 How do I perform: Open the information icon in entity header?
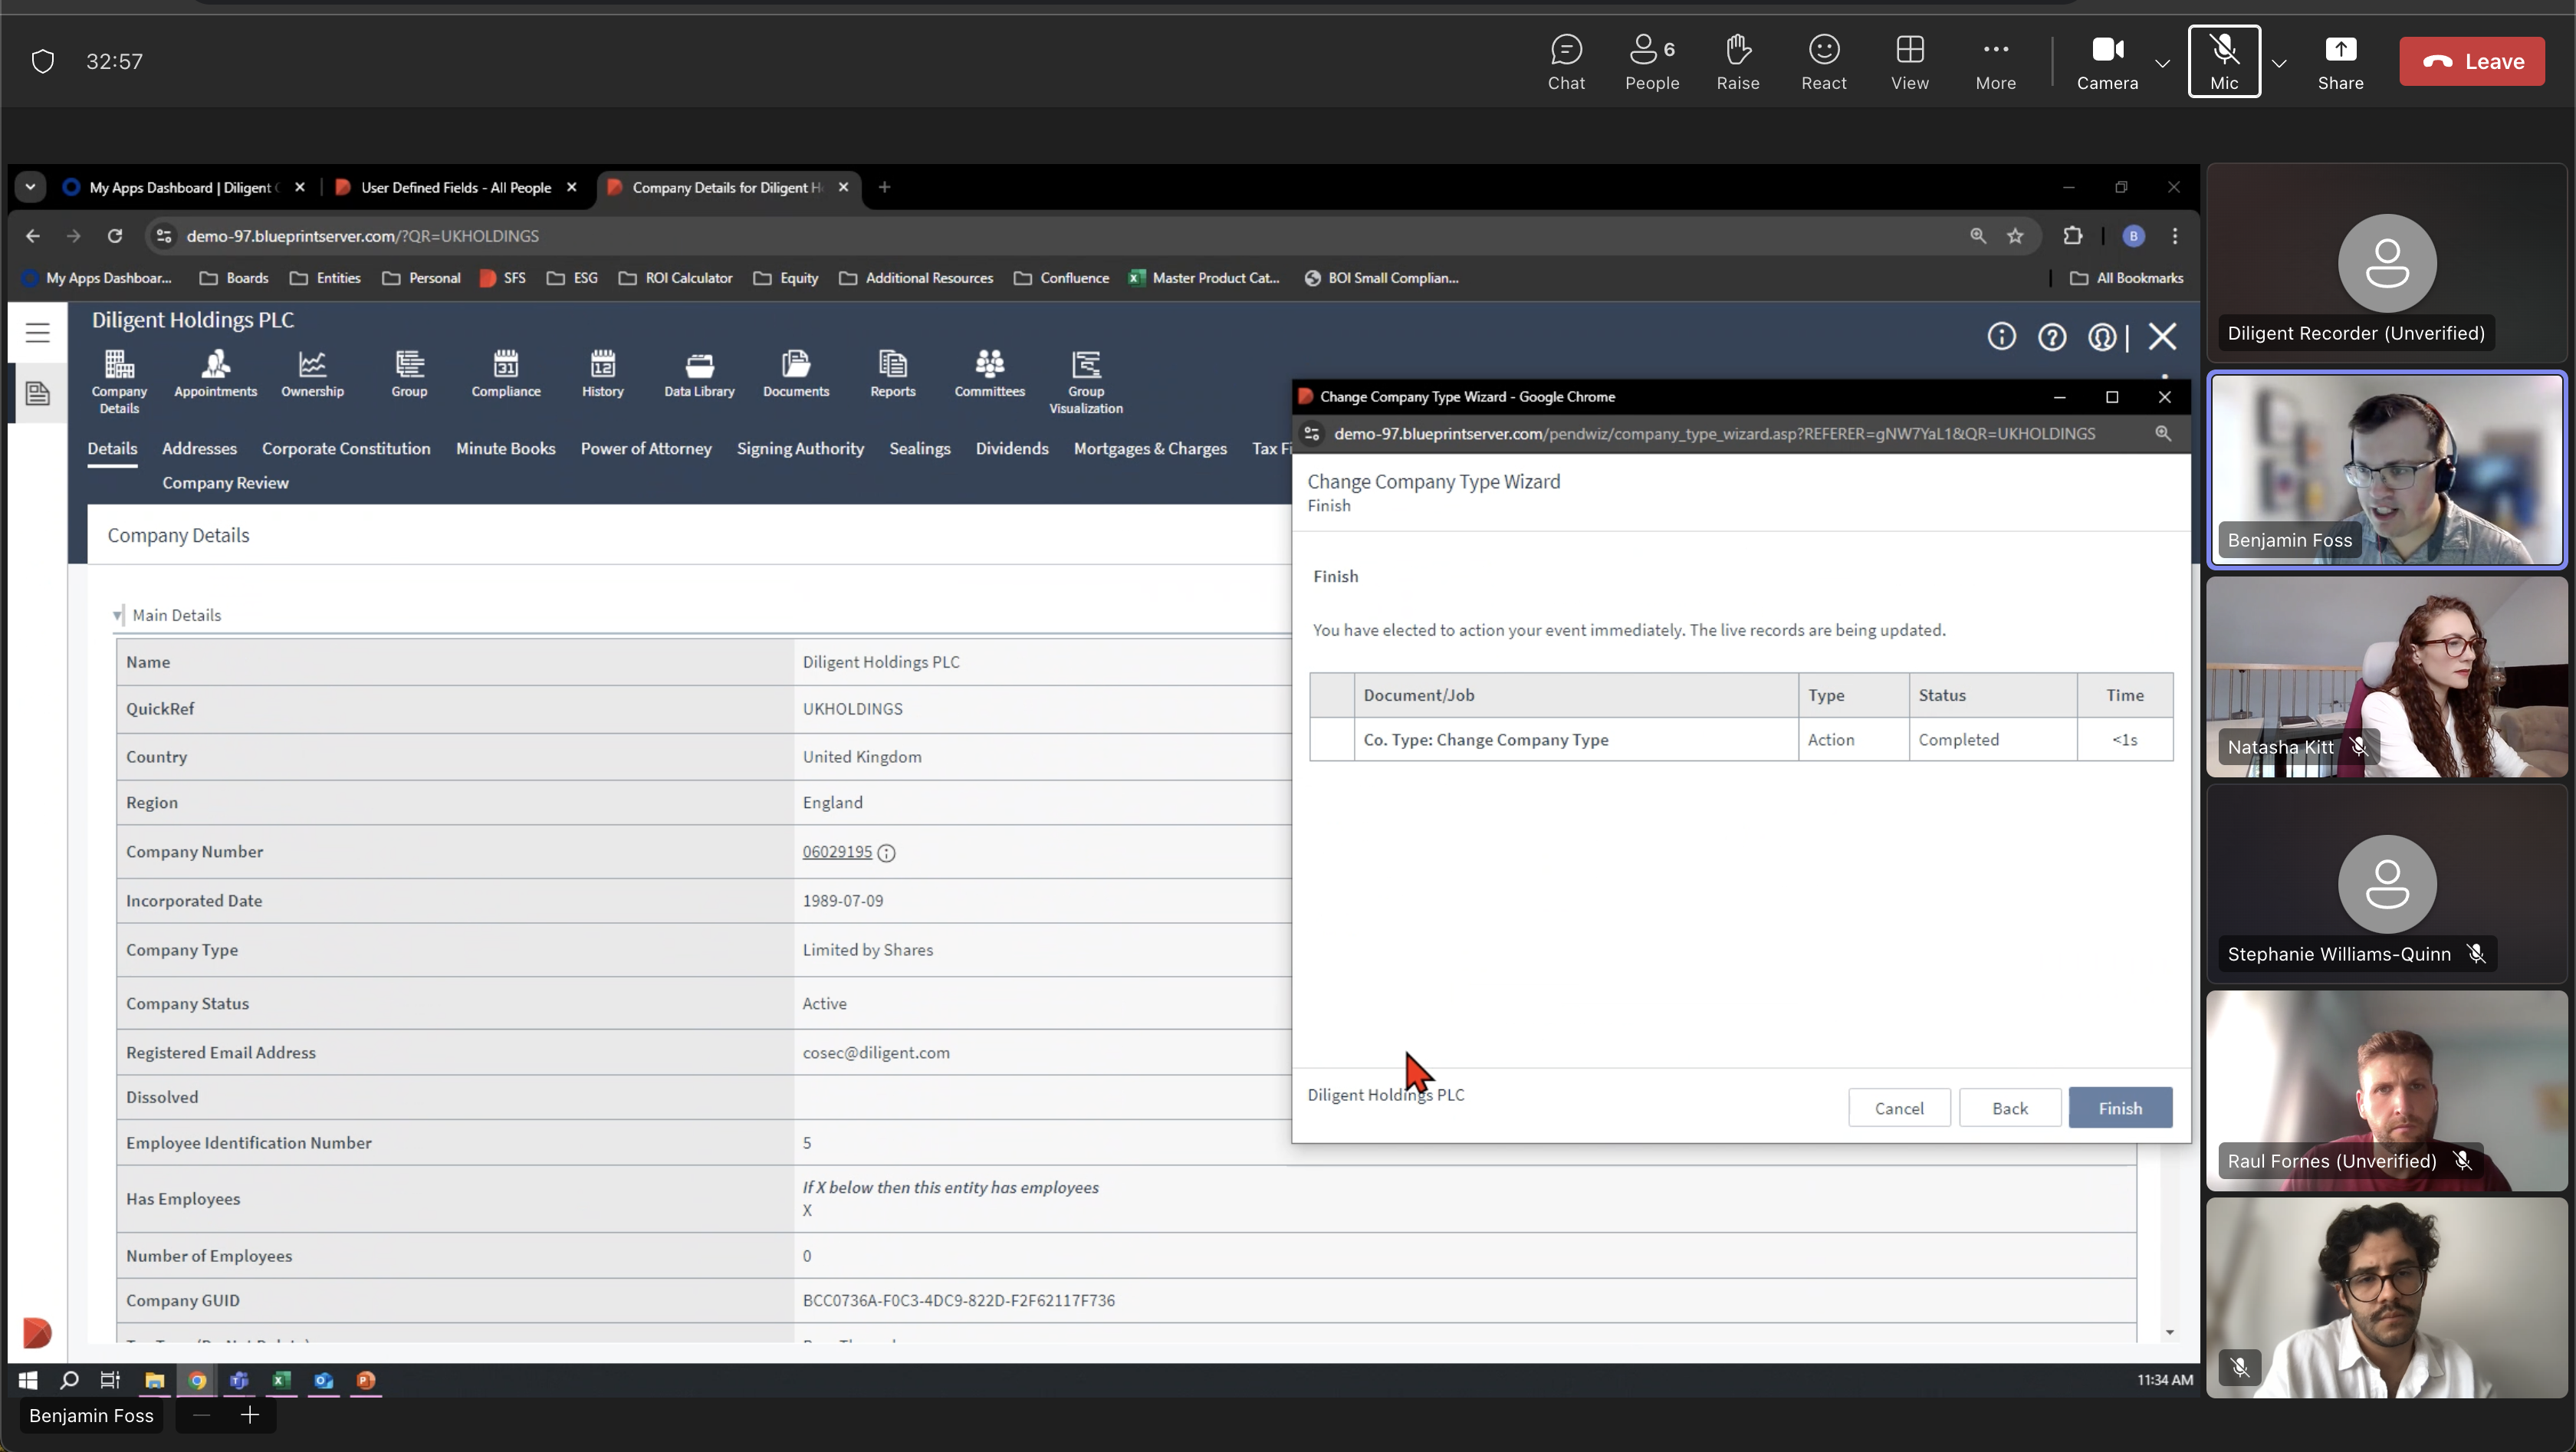click(2001, 337)
